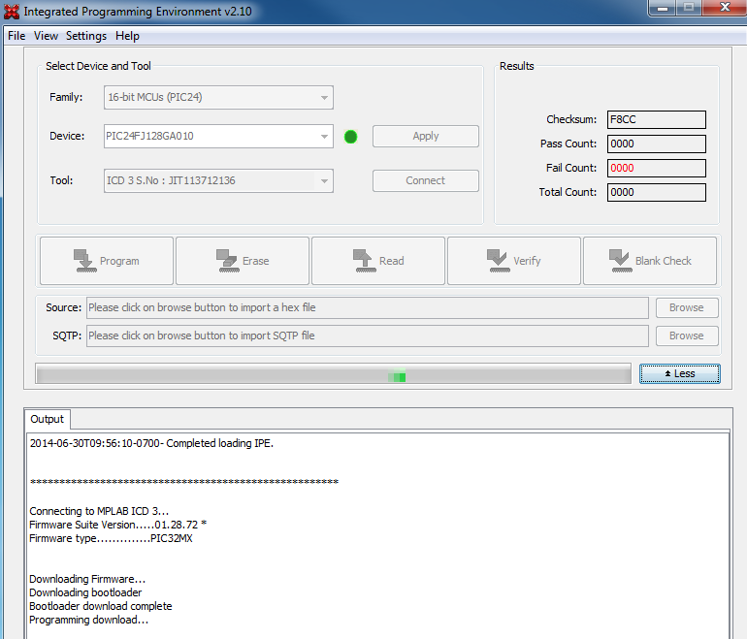Click the progress bar
Image resolution: width=747 pixels, height=639 pixels.
tap(333, 374)
